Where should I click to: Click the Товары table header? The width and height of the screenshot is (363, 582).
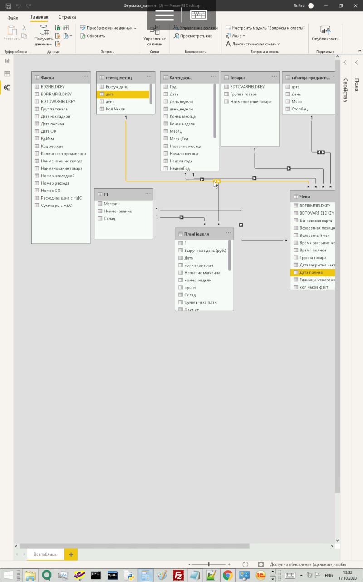(x=250, y=77)
